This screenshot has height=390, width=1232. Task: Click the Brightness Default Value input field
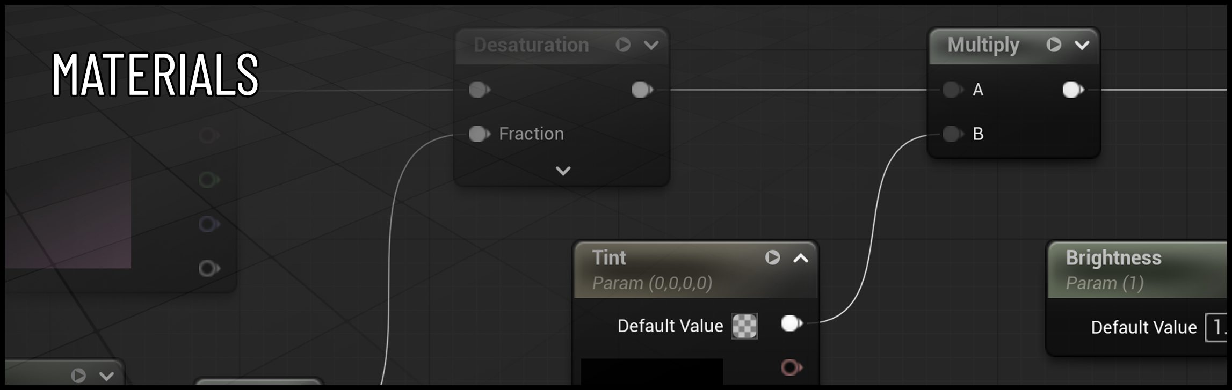pos(1217,327)
